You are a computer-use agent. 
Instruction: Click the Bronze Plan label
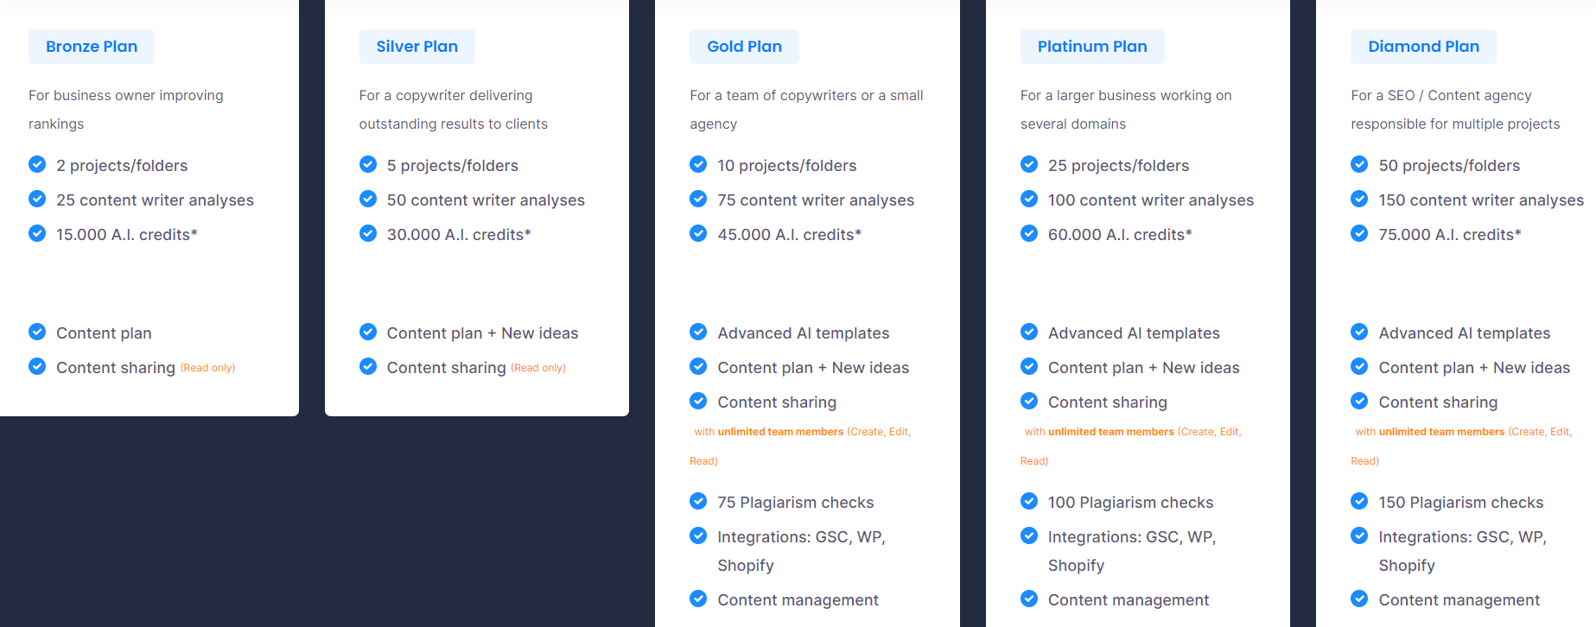[x=92, y=47]
